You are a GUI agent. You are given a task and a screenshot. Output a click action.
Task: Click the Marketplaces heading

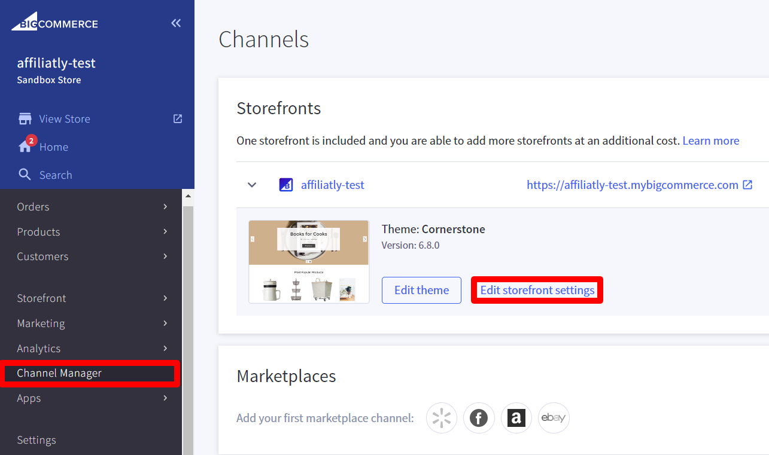tap(287, 376)
